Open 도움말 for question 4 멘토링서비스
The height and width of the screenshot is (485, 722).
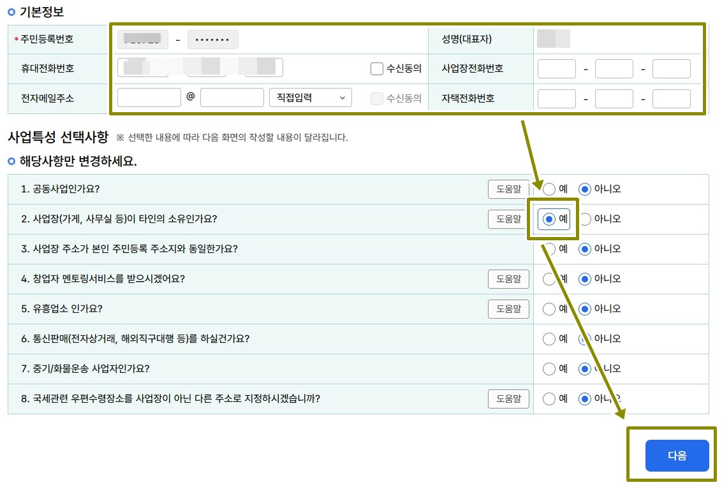(508, 279)
